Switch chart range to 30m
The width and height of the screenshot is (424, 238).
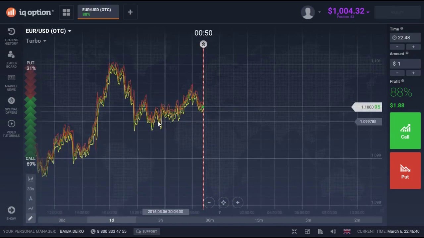pyautogui.click(x=210, y=220)
